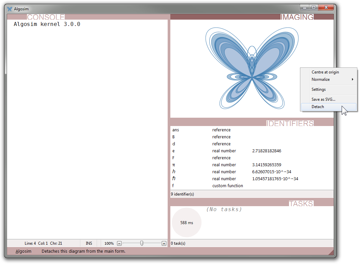This screenshot has height=264, width=359.
Task: Click the Algosim label in status bar
Action: pos(23,251)
